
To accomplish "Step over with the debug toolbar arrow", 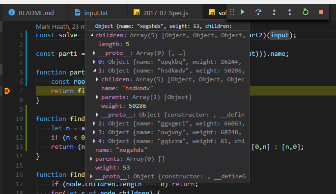I will 258,12.
